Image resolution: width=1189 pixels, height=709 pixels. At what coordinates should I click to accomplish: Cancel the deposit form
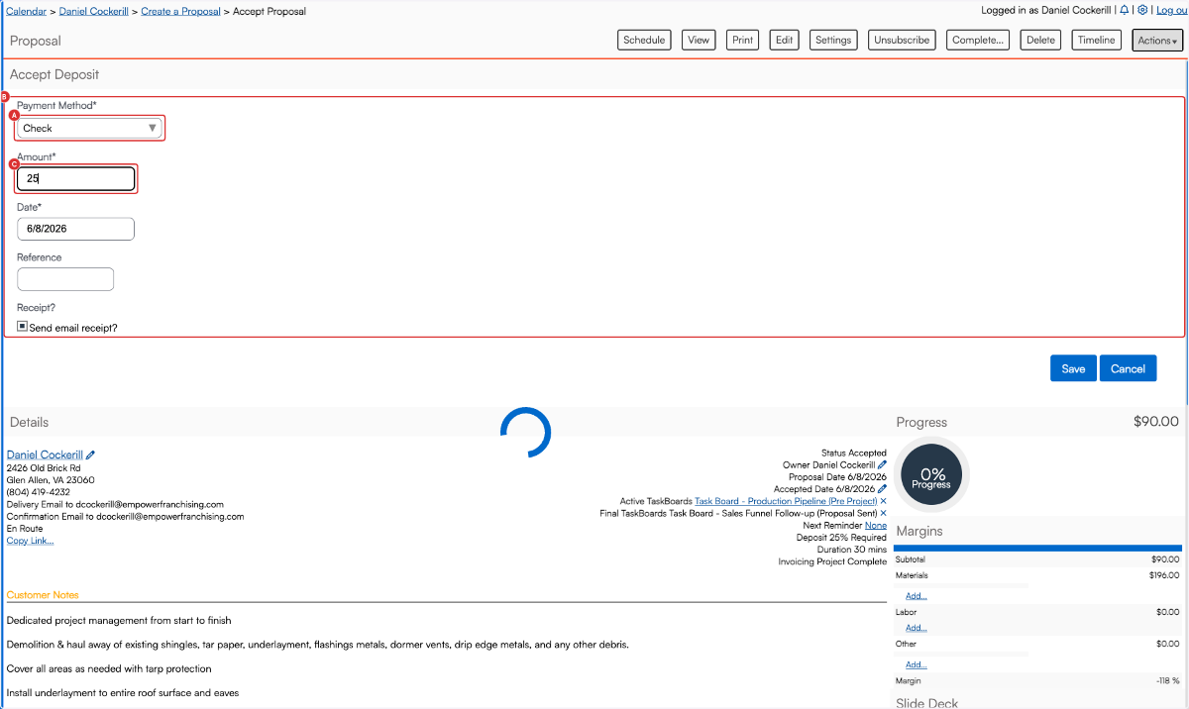coord(1128,368)
